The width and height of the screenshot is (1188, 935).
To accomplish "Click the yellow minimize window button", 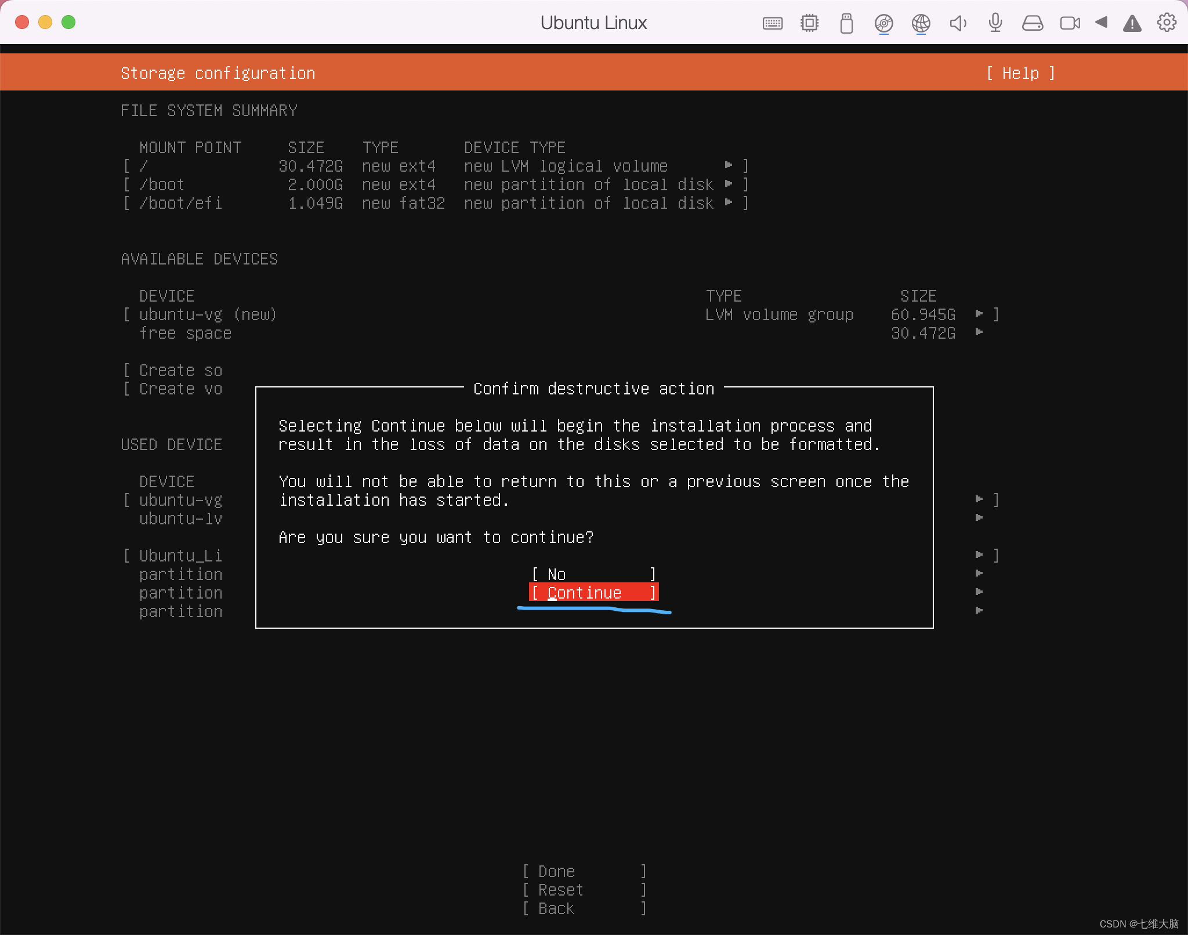I will pos(45,22).
